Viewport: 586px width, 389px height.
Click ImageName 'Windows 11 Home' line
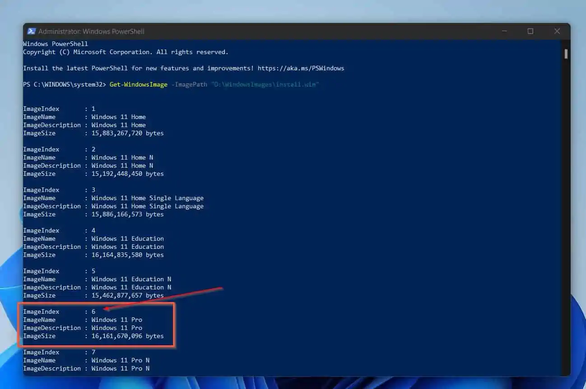84,117
